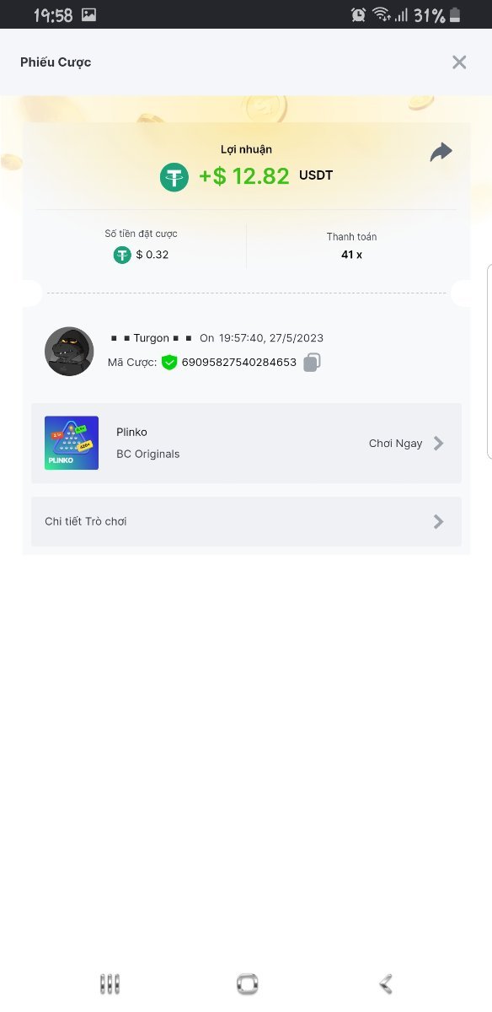The height and width of the screenshot is (1012, 492).
Task: Tap the Android back button
Action: coord(386,983)
